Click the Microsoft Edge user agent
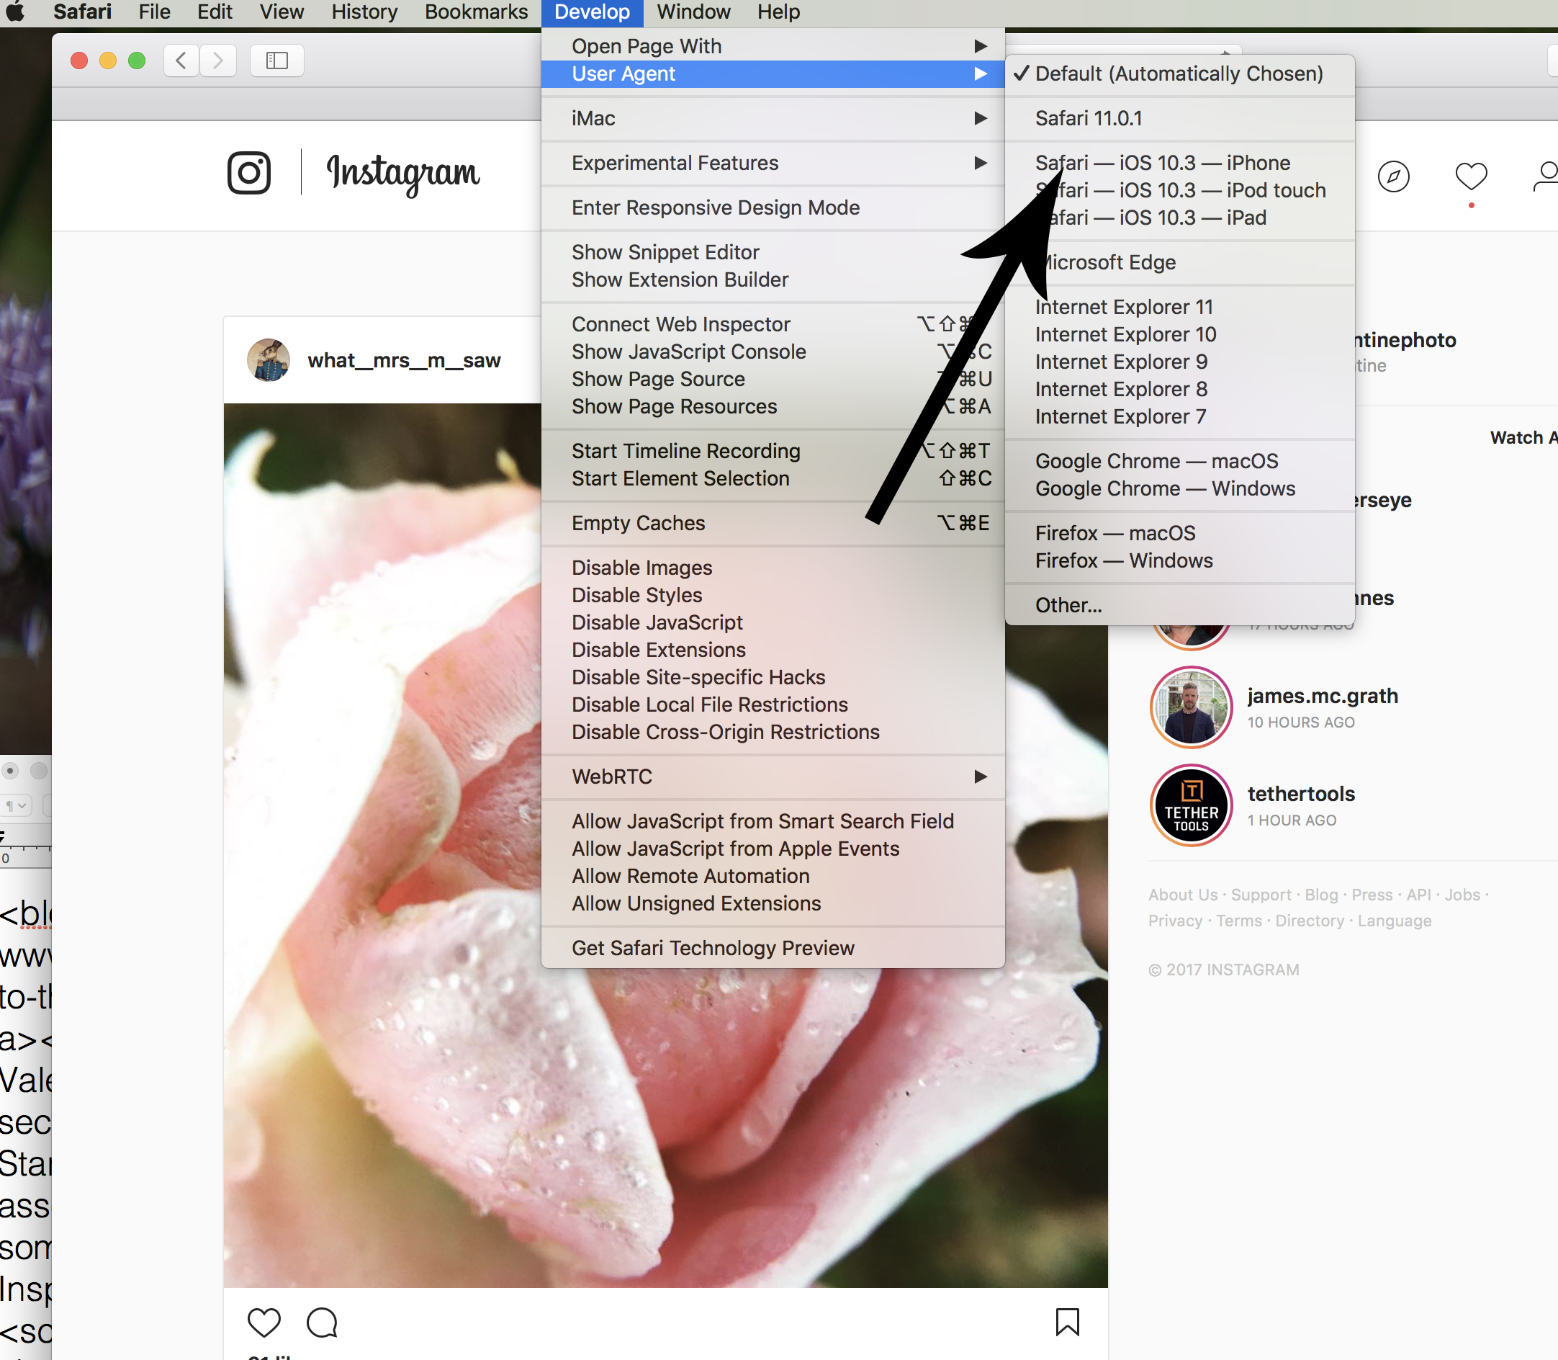The image size is (1558, 1360). click(x=1179, y=263)
